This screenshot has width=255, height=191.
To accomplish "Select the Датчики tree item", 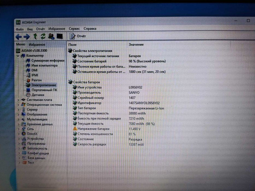I will coord(35,95).
